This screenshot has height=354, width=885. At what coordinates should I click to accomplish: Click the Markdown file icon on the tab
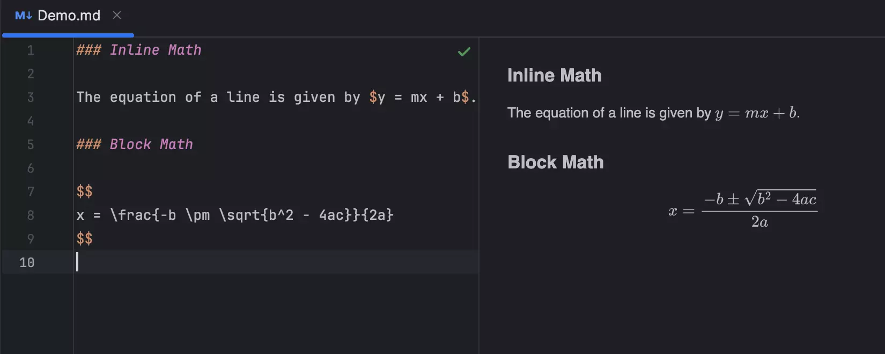coord(23,16)
